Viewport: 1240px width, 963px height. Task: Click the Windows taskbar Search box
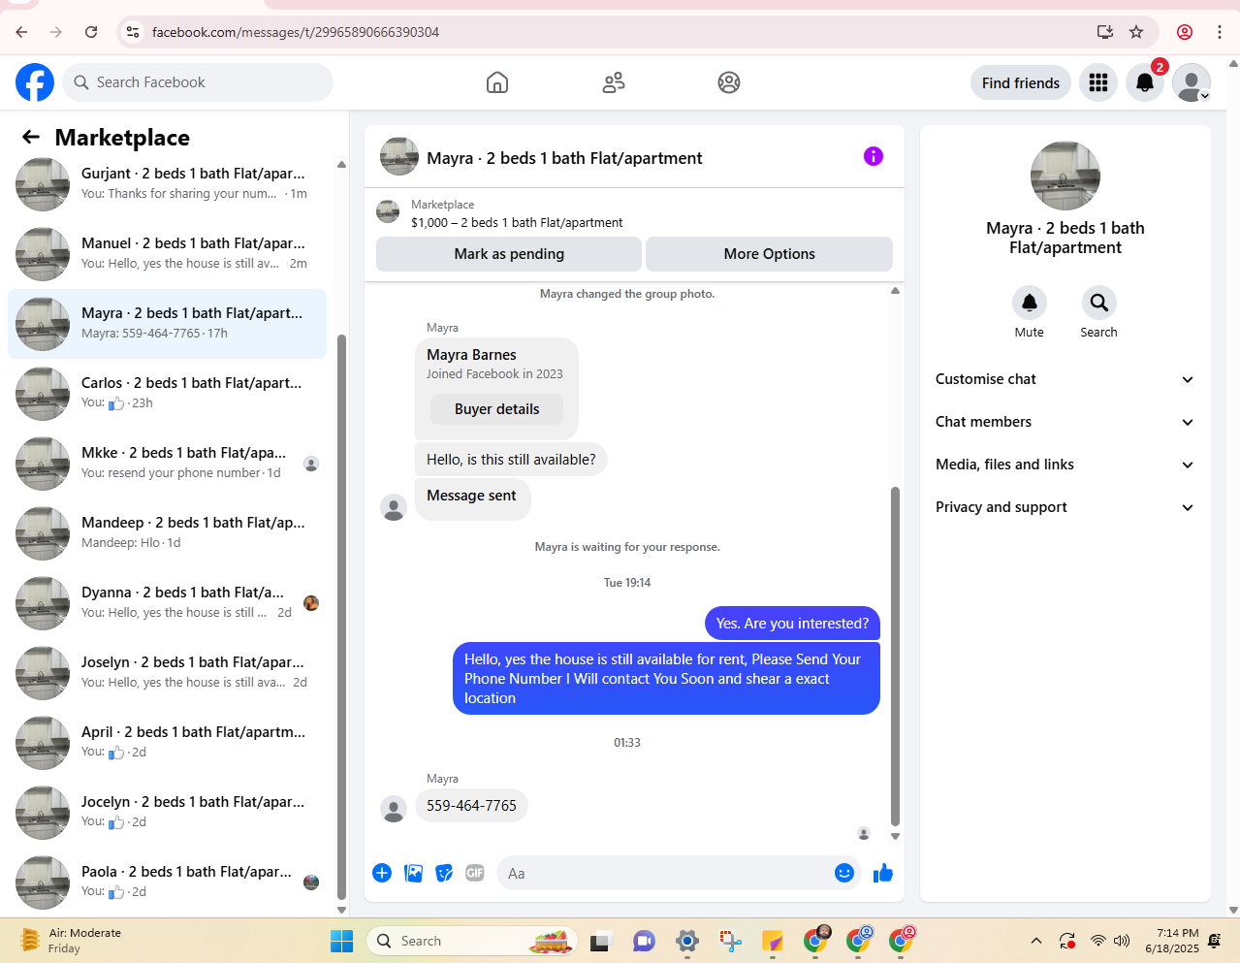[472, 941]
